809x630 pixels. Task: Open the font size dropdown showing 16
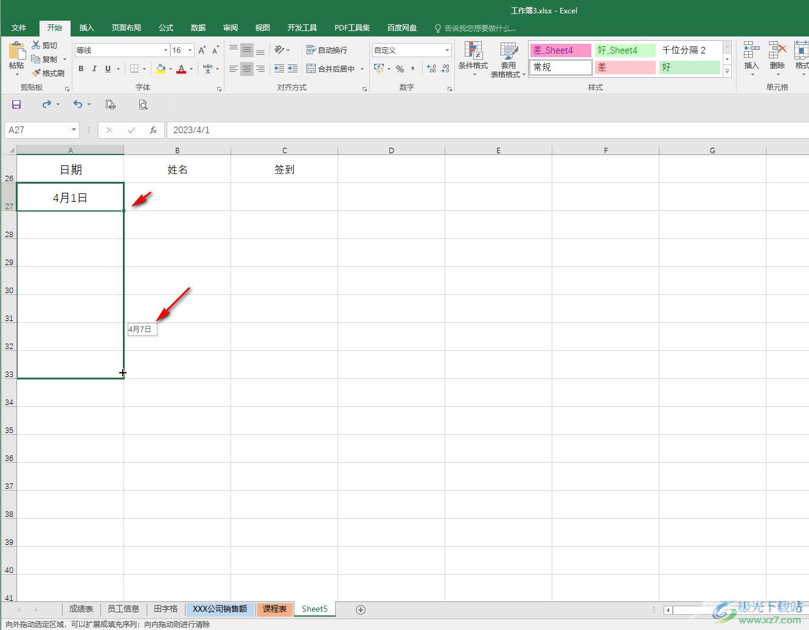tap(190, 50)
